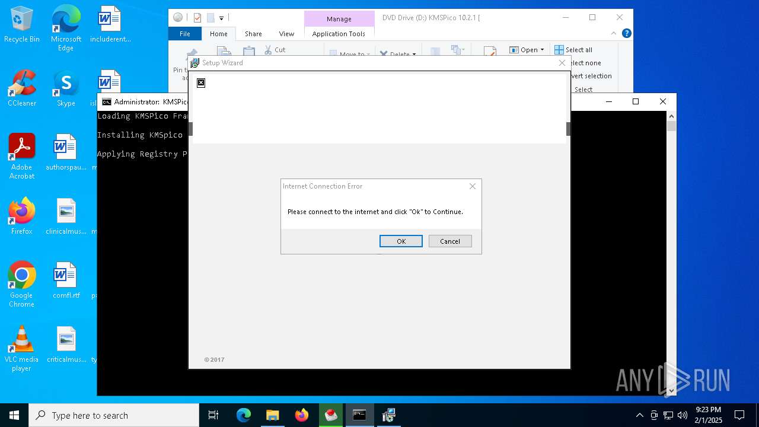The height and width of the screenshot is (427, 759).
Task: Open File Explorer from the taskbar
Action: 272,415
